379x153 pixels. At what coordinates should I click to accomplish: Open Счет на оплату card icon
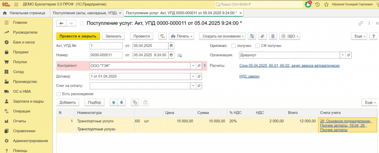tap(199, 86)
